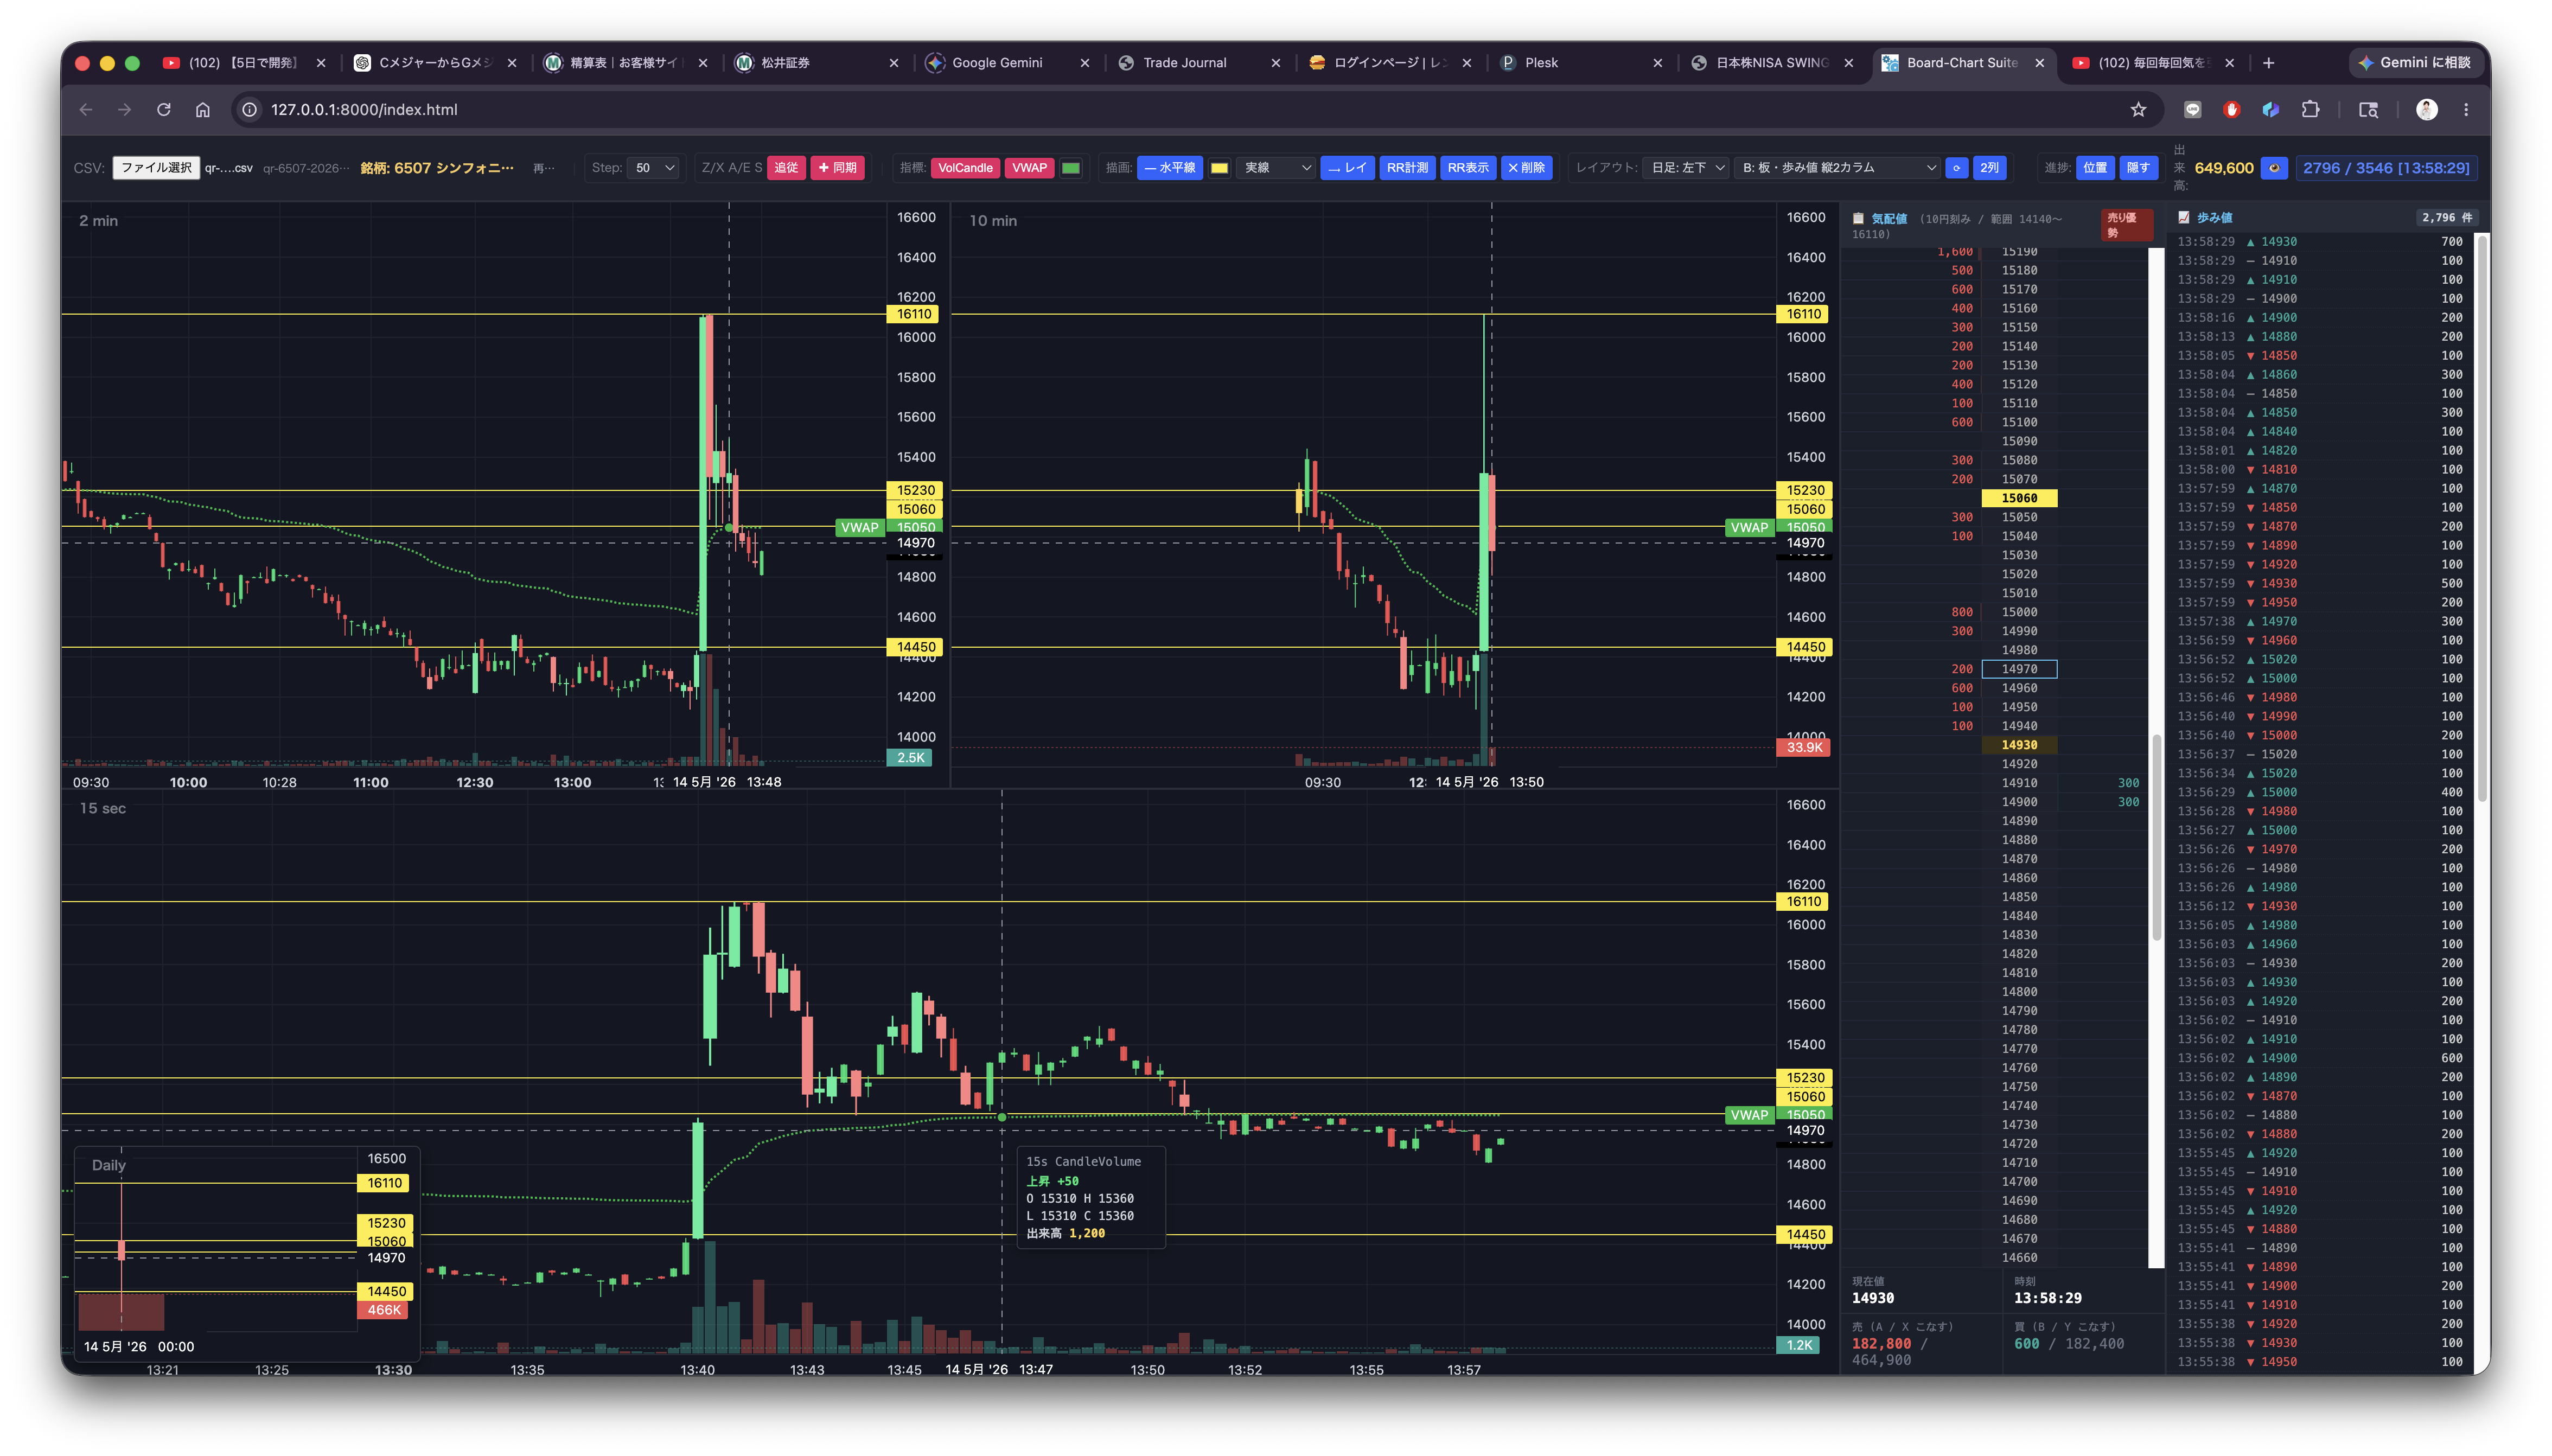Open the green VWAP color swatch

[1071, 167]
